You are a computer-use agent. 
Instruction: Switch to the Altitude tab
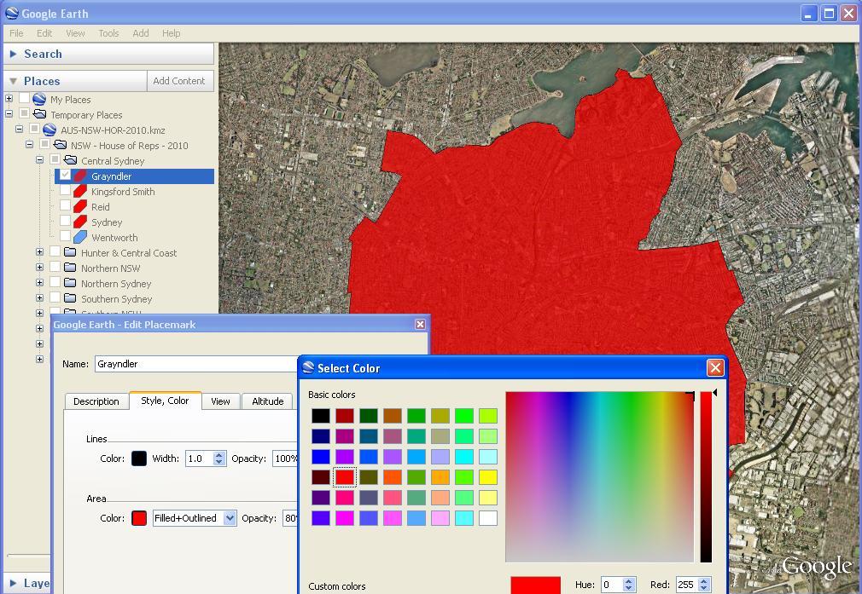268,401
